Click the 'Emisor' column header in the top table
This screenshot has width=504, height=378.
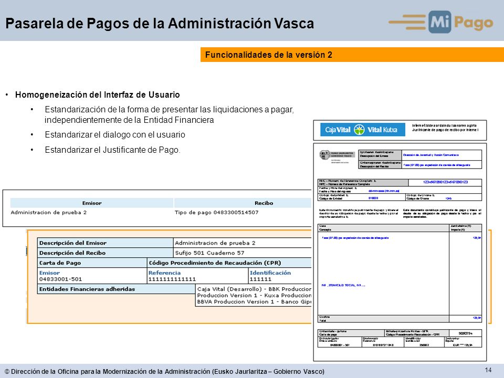coord(92,203)
